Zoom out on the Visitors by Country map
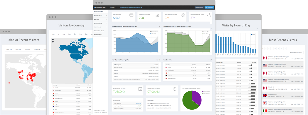The image size is (308, 115). (x=53, y=41)
